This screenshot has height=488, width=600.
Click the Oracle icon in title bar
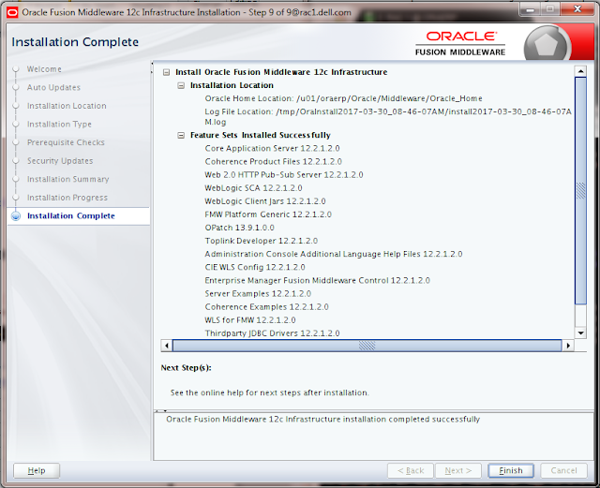[x=12, y=12]
